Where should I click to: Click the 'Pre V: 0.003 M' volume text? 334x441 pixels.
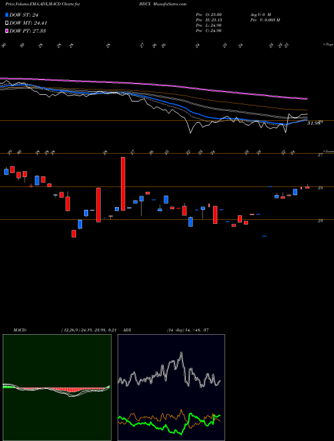(265, 20)
